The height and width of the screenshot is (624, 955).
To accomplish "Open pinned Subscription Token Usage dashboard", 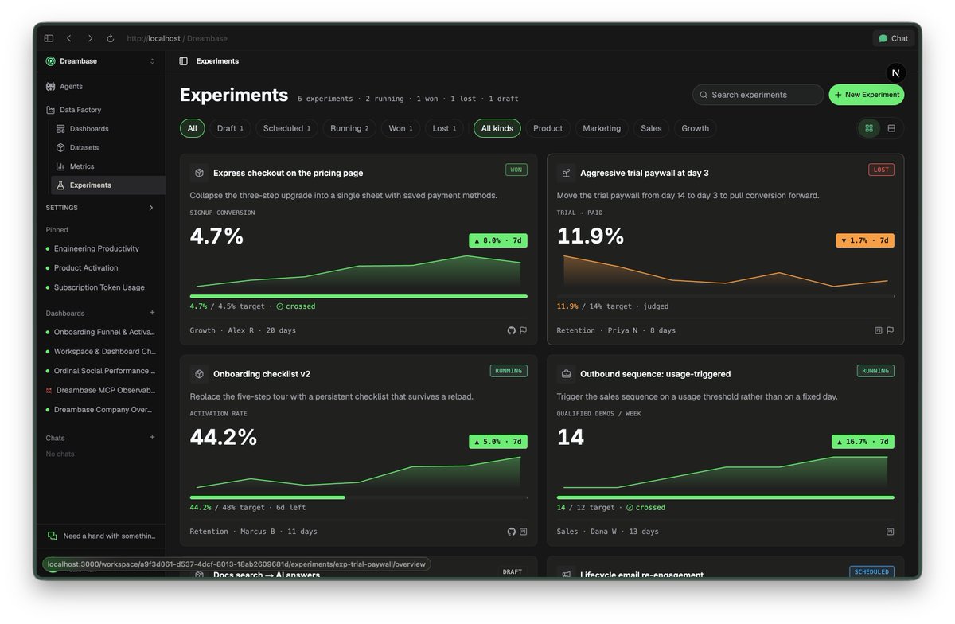I will 100,287.
